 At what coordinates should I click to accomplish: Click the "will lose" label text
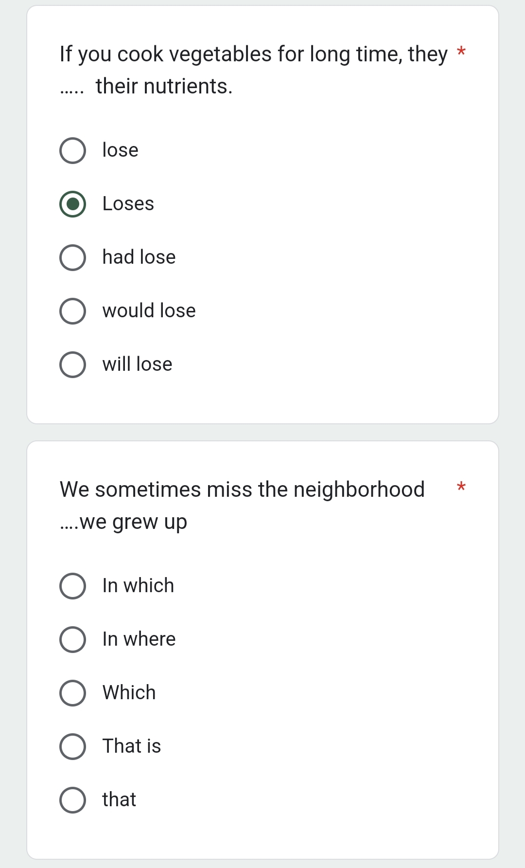click(x=137, y=364)
